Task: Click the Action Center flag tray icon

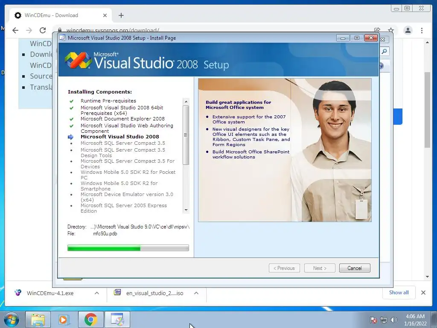Action: coord(373,320)
